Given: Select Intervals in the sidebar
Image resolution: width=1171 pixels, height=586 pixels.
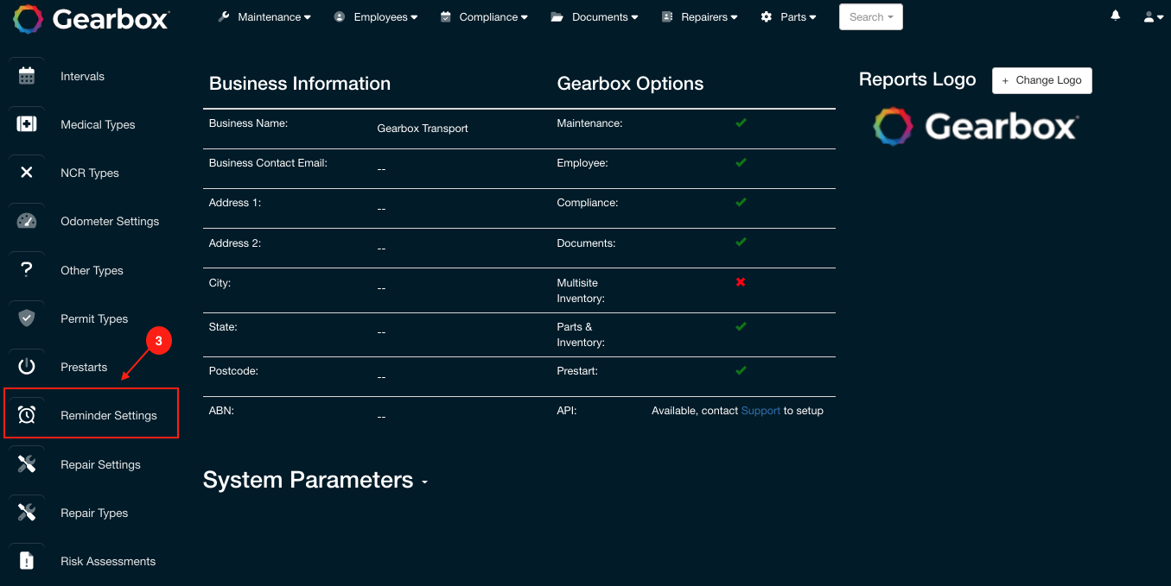Looking at the screenshot, I should [x=83, y=76].
